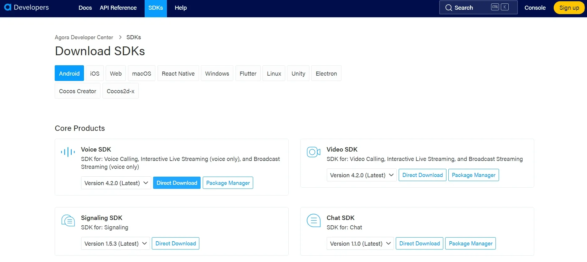Click the Voice SDK waveform icon
Image resolution: width=587 pixels, height=262 pixels.
68,152
